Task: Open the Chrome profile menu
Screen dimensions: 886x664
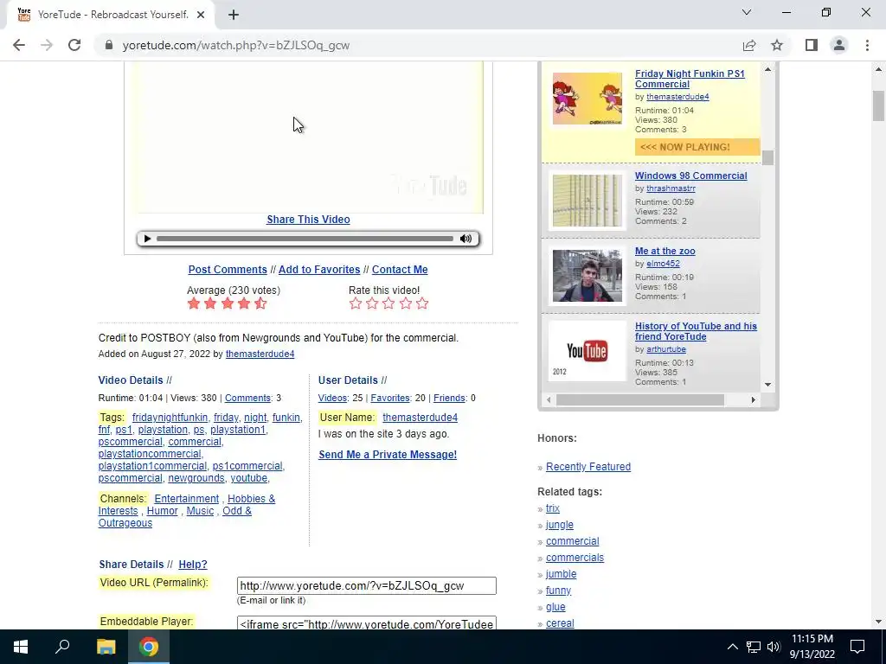Action: 839,45
